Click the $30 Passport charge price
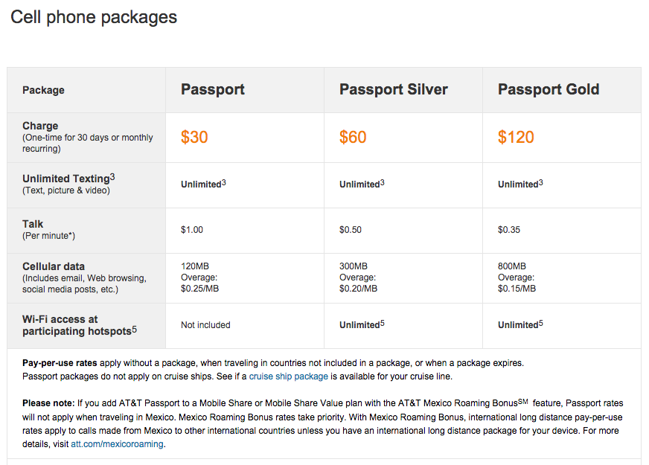This screenshot has height=465, width=649. coord(194,137)
